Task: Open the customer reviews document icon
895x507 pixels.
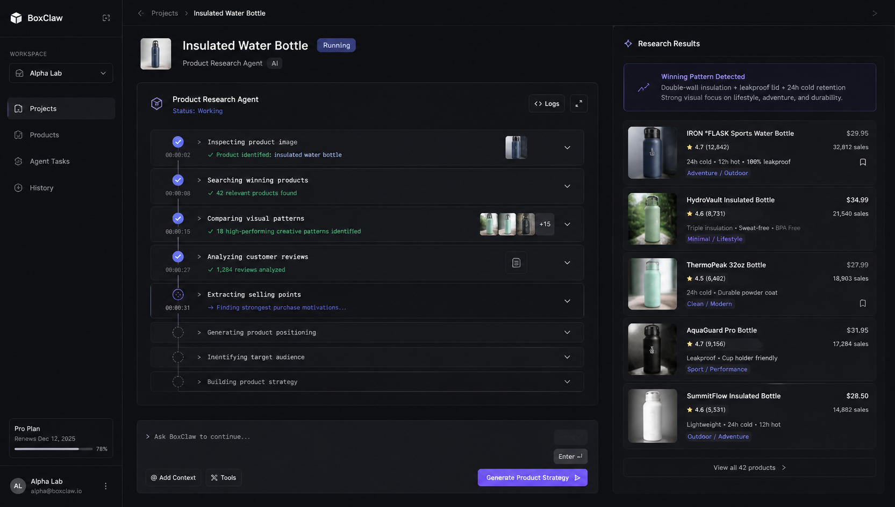Action: click(516, 263)
